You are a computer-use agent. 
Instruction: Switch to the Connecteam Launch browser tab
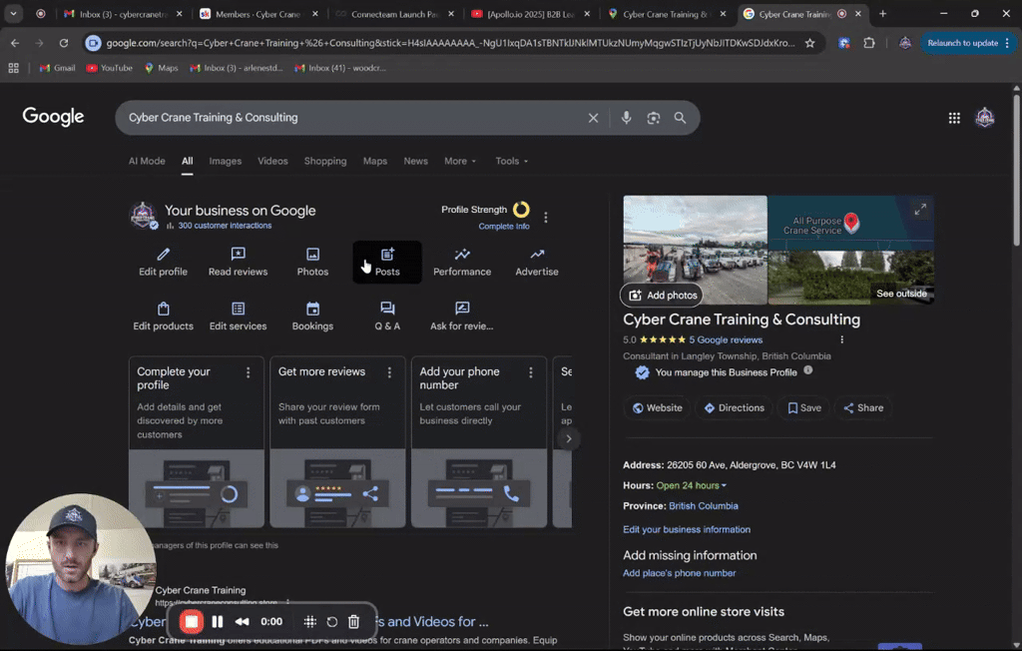393,14
